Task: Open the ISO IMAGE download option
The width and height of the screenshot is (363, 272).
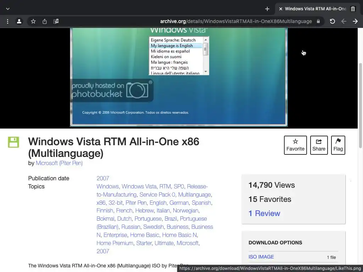Action: (261, 257)
